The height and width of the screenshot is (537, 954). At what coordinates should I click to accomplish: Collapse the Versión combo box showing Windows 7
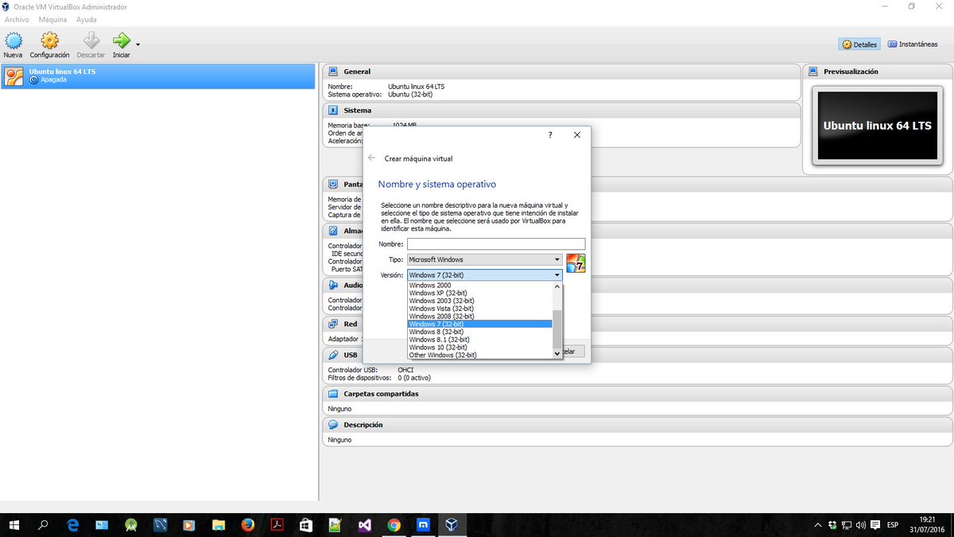484,275
